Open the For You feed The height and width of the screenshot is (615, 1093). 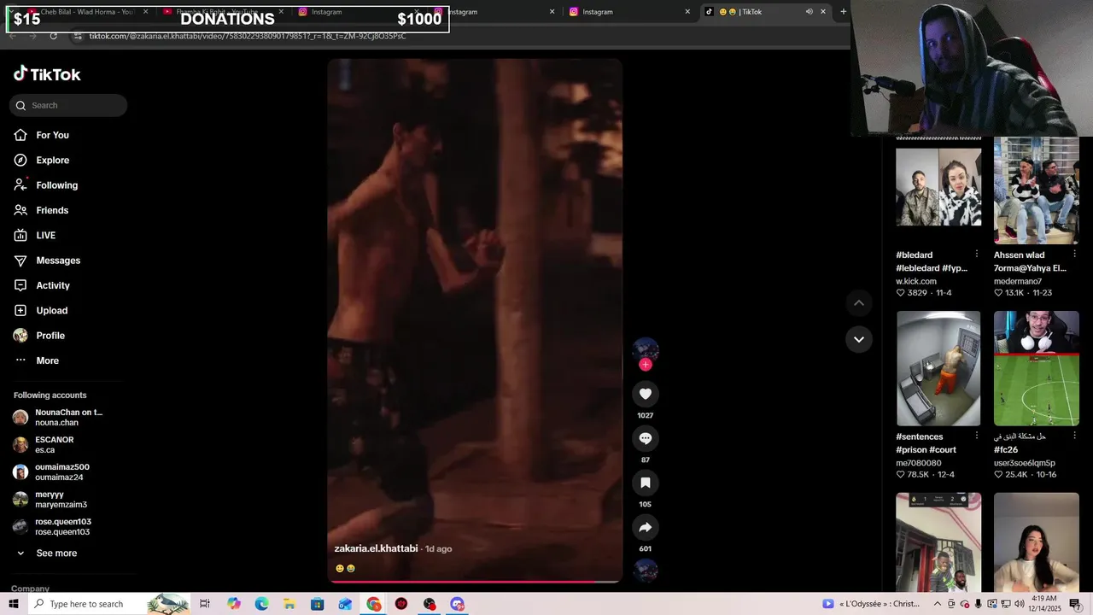(41, 135)
